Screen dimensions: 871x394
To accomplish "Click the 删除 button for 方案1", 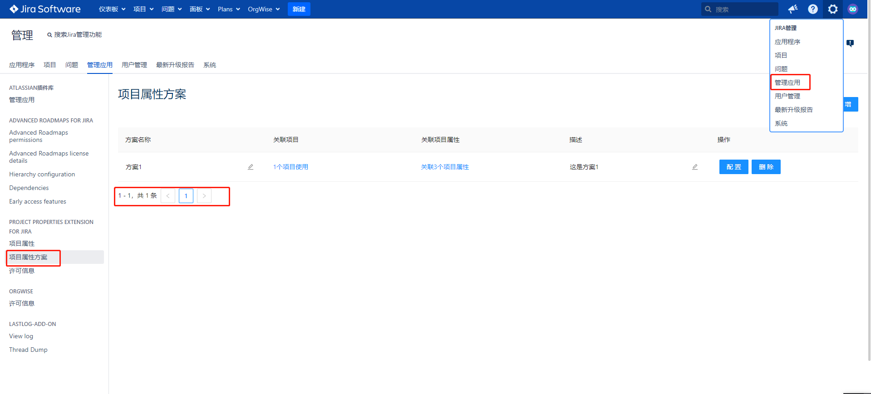I will 766,167.
